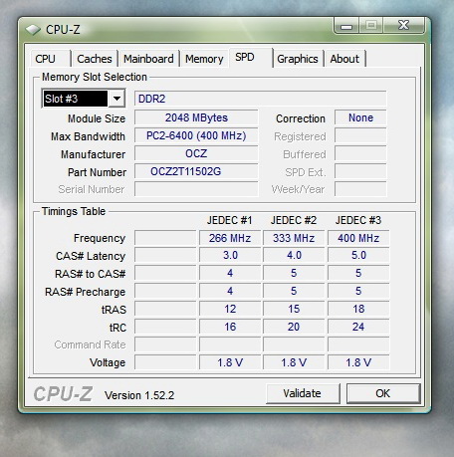Click the CAS# Latency 5.0 cell
The image size is (454, 457).
pos(358,255)
